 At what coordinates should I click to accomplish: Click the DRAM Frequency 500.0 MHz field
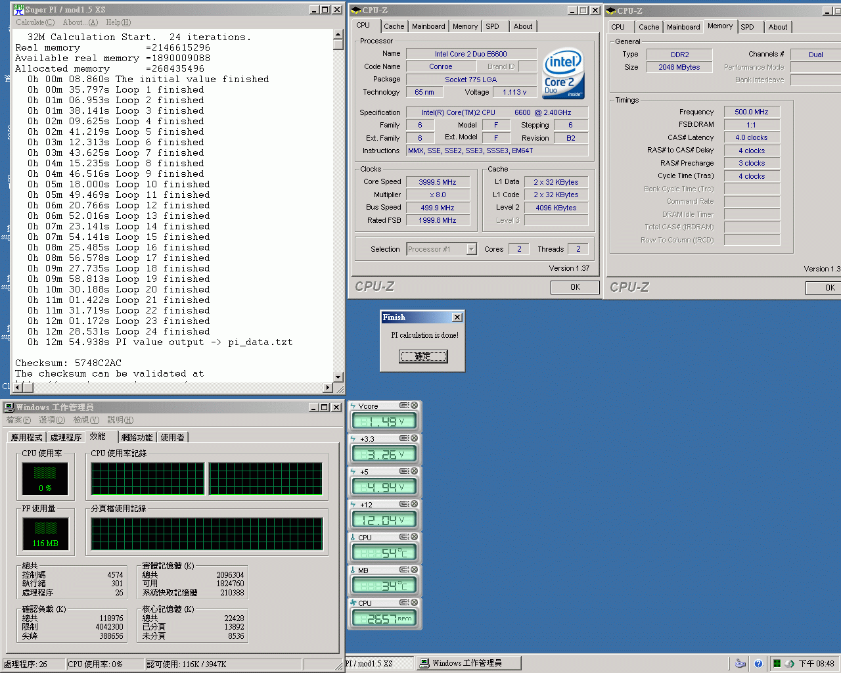[x=752, y=112]
